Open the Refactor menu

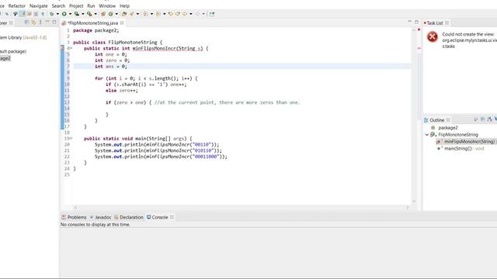pos(17,5)
